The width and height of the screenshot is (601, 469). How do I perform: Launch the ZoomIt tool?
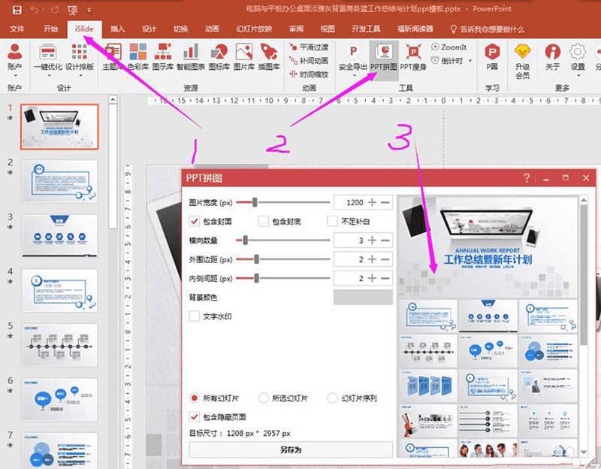pos(448,47)
